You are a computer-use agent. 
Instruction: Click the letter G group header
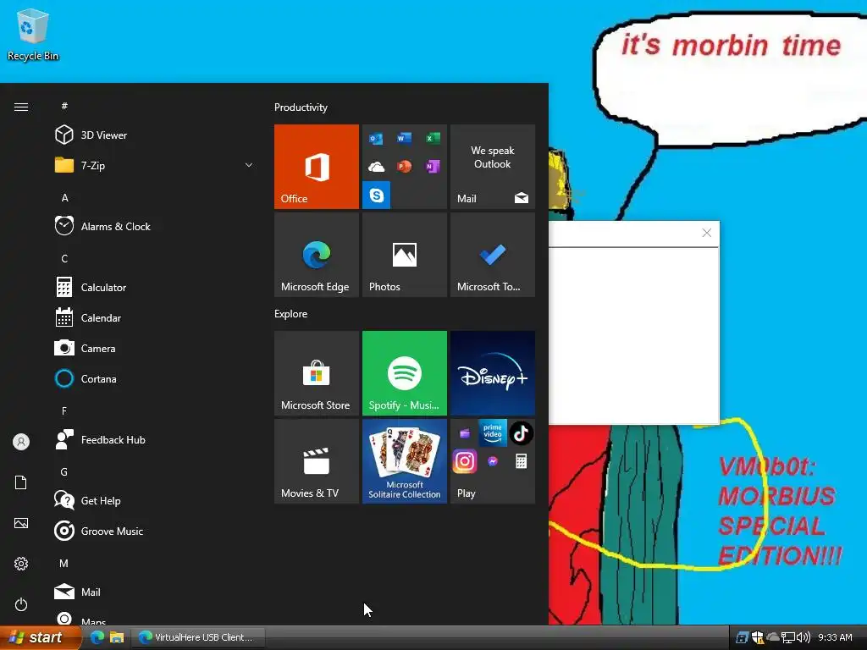[64, 472]
